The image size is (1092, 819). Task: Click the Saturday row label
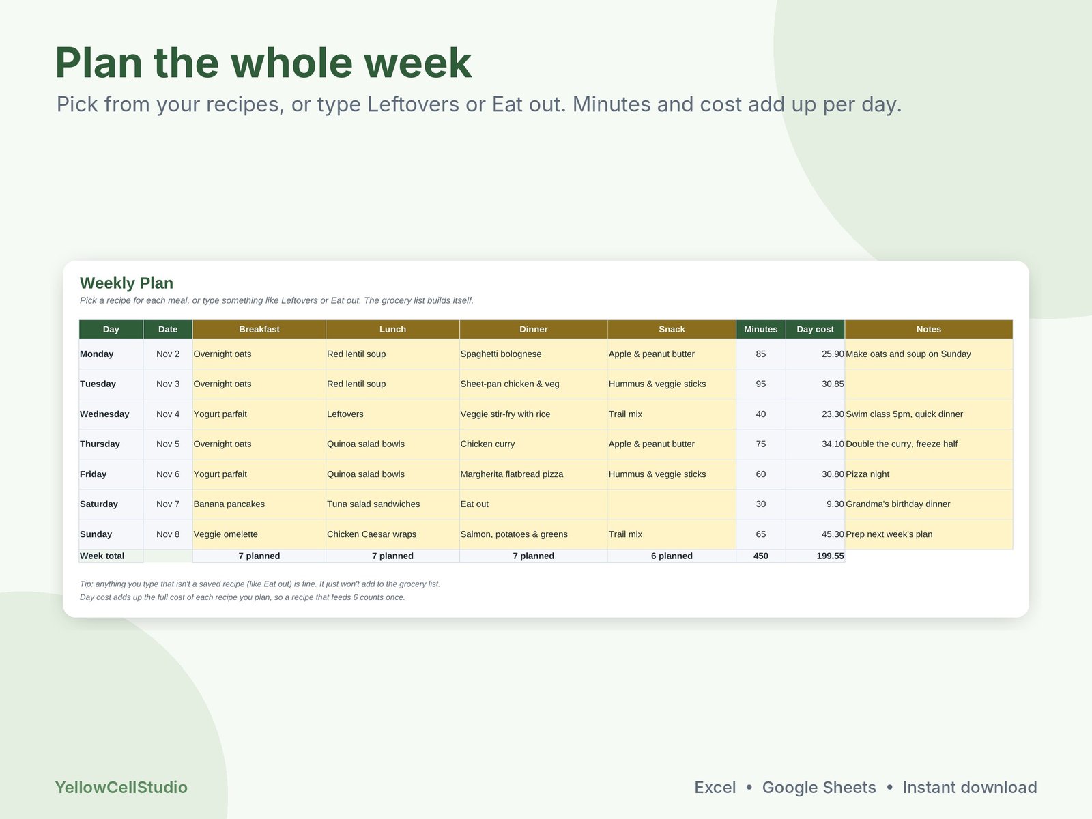click(x=111, y=504)
